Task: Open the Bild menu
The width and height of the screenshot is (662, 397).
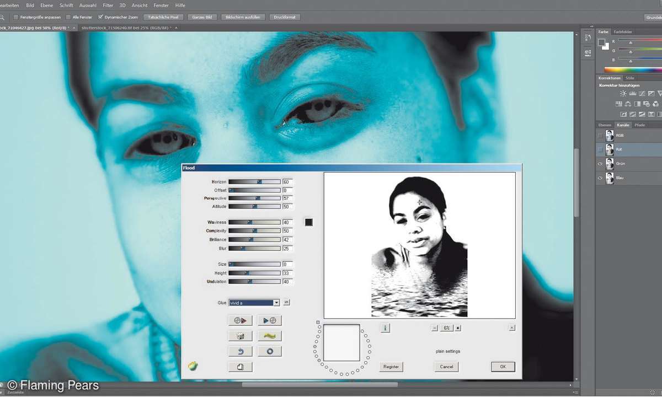Action: pos(30,5)
